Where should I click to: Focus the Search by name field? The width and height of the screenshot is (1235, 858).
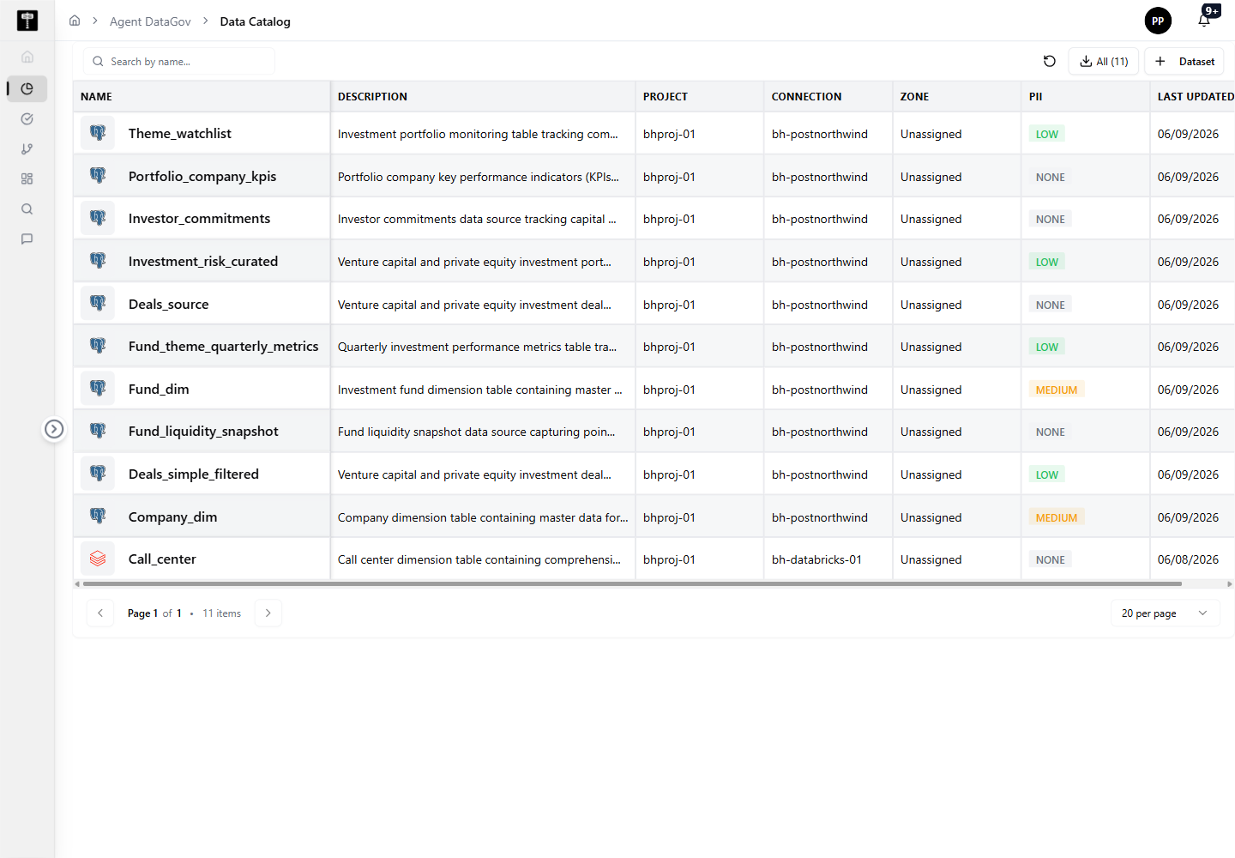coord(179,61)
